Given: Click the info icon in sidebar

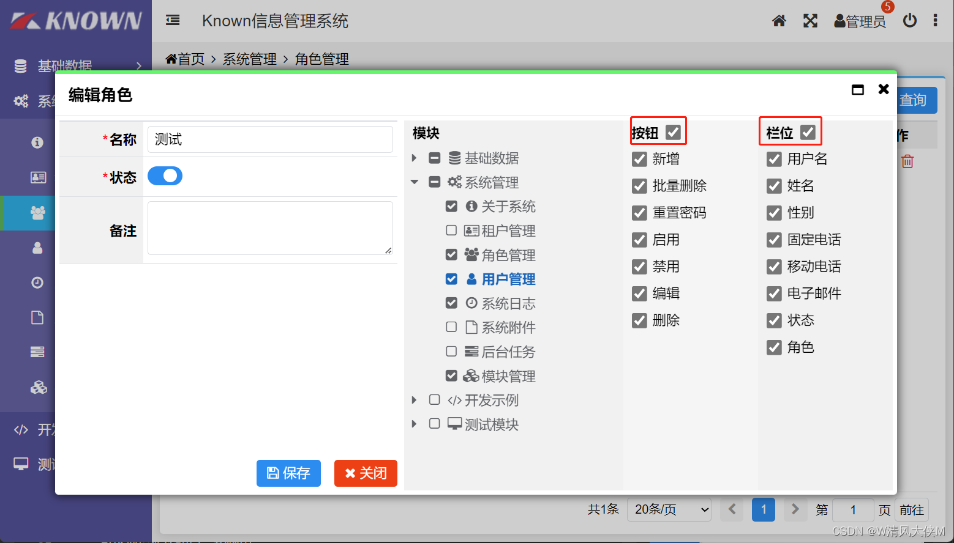Looking at the screenshot, I should tap(37, 142).
